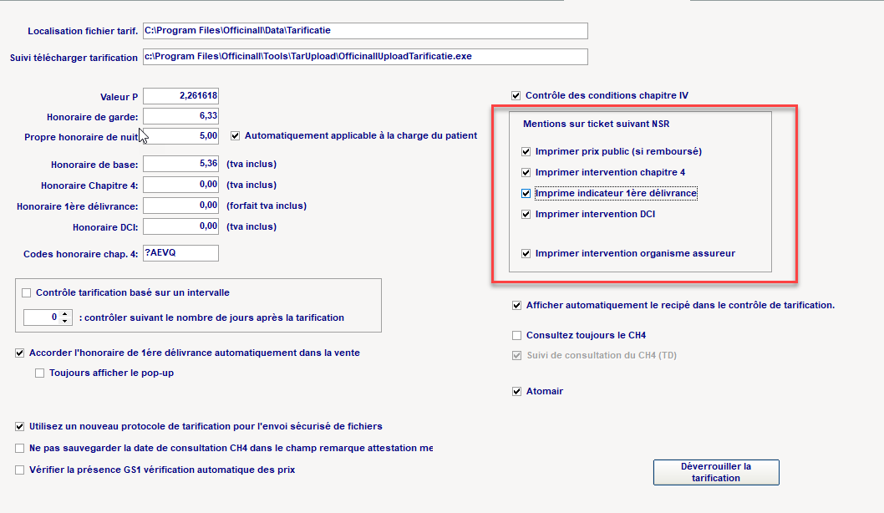Image resolution: width=884 pixels, height=513 pixels.
Task: Check Toujours afficher le pop-up
Action: pyautogui.click(x=39, y=373)
